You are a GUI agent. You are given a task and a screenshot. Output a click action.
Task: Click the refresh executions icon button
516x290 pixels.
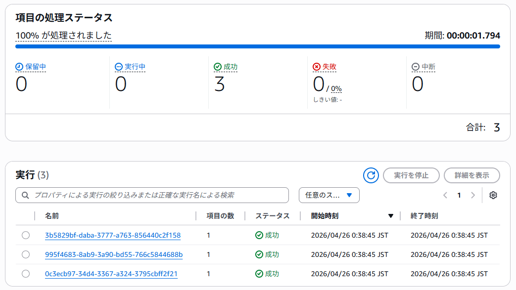coord(371,175)
